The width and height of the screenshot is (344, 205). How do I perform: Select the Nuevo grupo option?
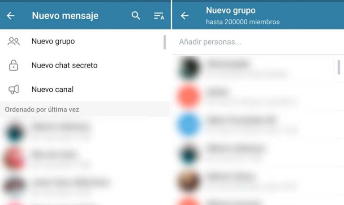[x=85, y=41]
